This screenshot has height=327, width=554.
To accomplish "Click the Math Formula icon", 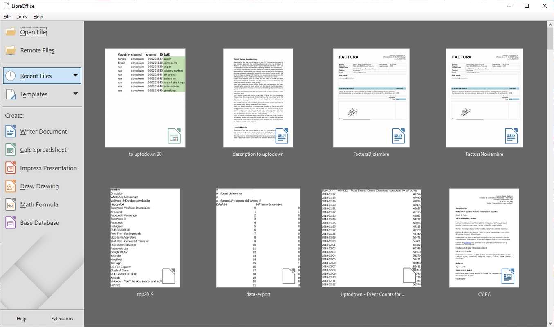I will pyautogui.click(x=11, y=204).
